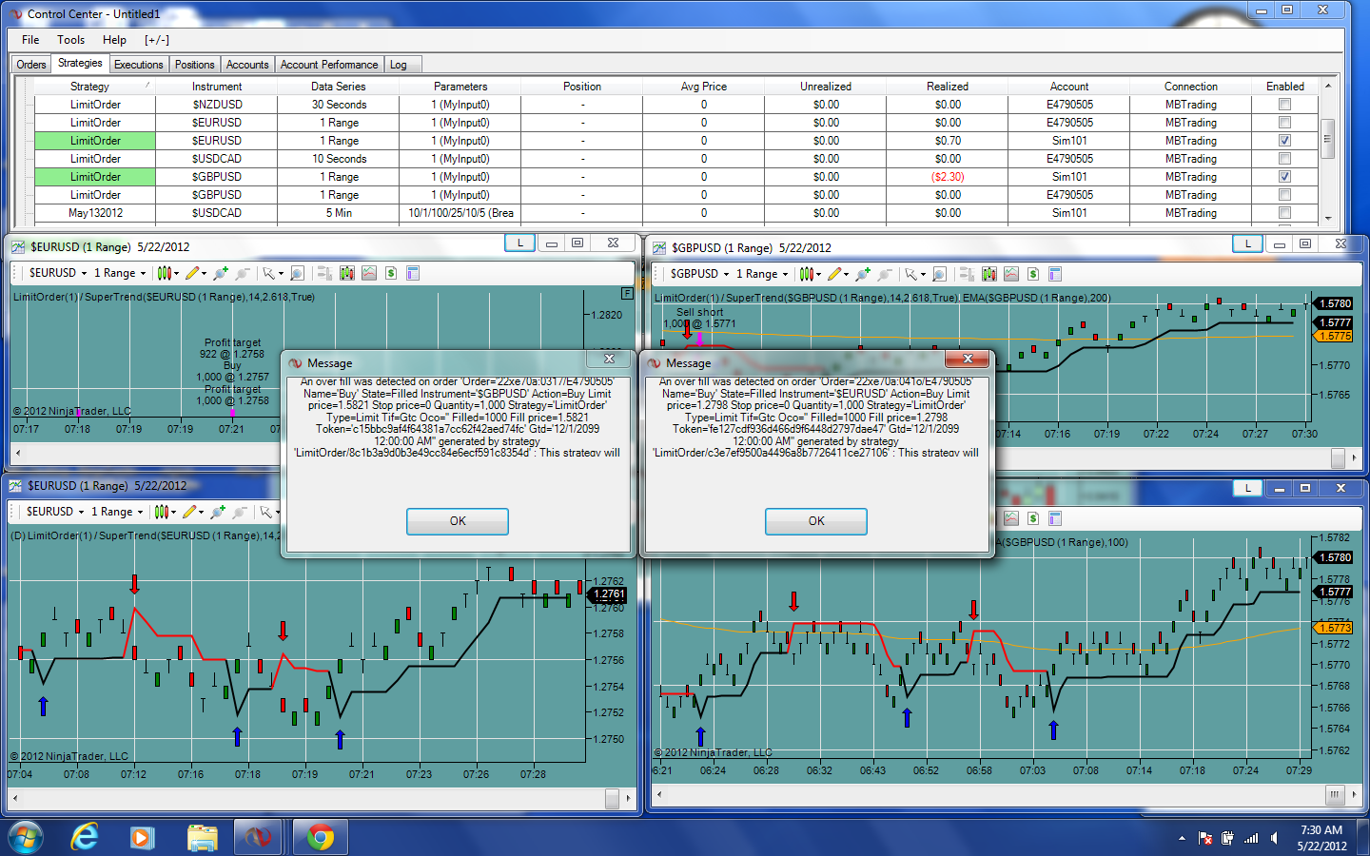
Task: Toggle the F button in top EURUSD chart
Action: [x=627, y=294]
